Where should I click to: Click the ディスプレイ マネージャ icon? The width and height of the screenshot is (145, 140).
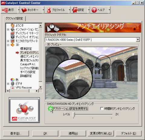tap(13, 33)
